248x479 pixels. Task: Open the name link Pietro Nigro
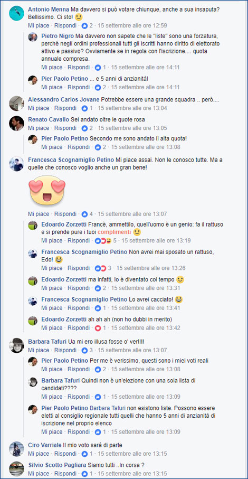(x=58, y=35)
